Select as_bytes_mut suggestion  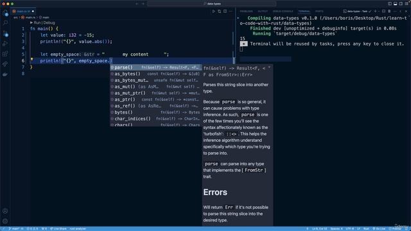(x=155, y=80)
